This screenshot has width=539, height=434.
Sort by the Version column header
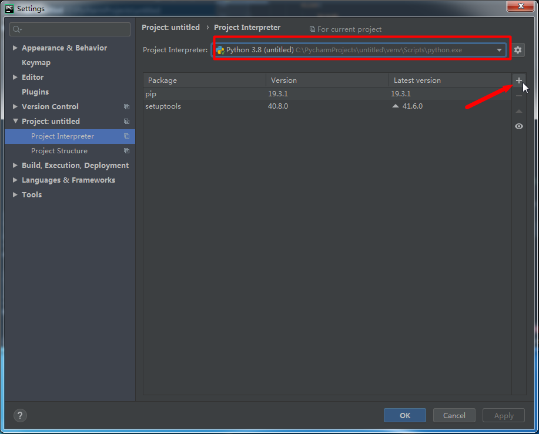[x=327, y=80]
